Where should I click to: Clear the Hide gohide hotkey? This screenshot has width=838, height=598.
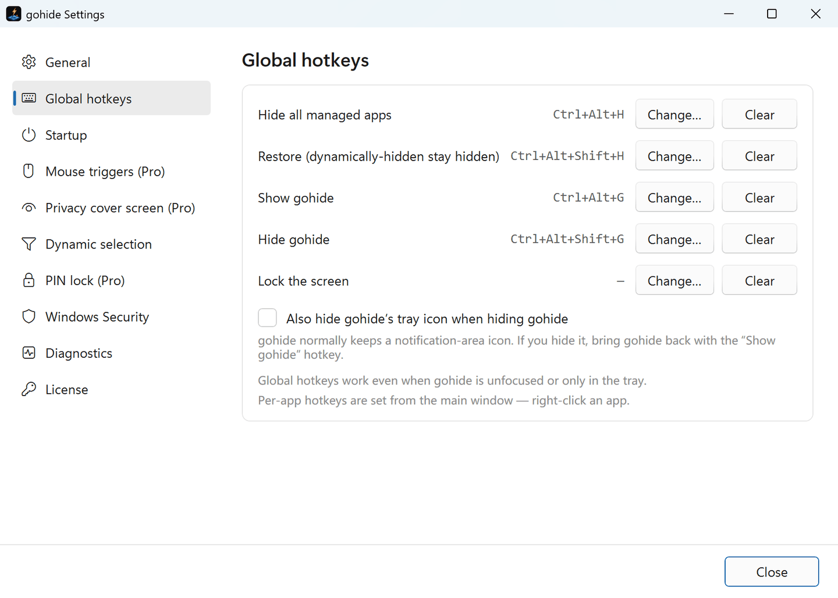click(x=759, y=239)
